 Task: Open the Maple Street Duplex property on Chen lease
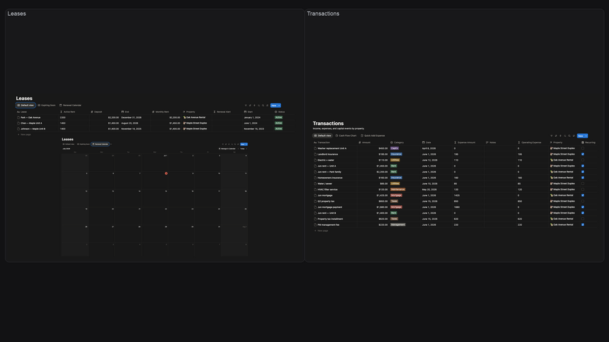(x=195, y=123)
